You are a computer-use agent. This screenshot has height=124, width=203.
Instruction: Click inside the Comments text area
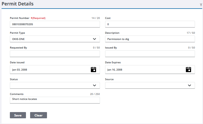pyautogui.click(x=55, y=100)
